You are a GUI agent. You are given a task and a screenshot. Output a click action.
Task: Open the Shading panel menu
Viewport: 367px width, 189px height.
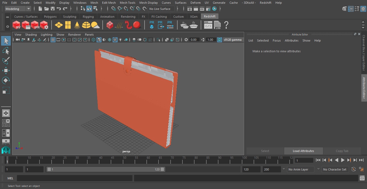[31, 35]
